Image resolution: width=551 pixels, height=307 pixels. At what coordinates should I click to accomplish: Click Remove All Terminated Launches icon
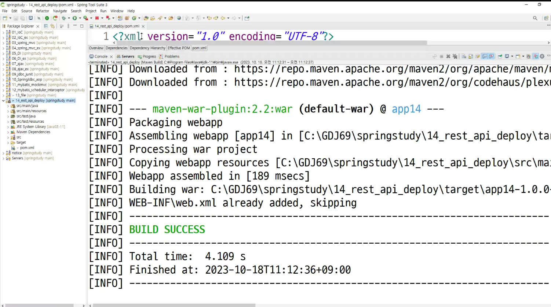pyautogui.click(x=455, y=56)
